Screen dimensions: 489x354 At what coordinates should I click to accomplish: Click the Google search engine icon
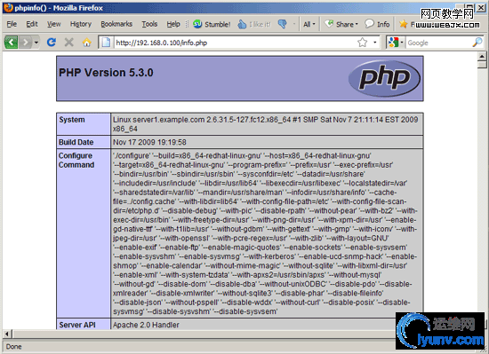tap(394, 43)
